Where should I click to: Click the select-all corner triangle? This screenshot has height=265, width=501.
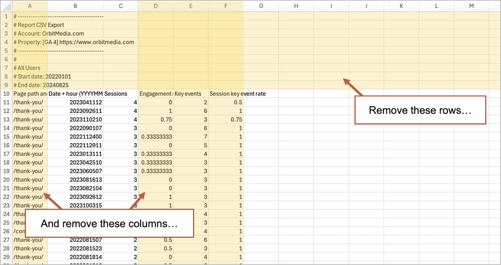(x=6, y=6)
